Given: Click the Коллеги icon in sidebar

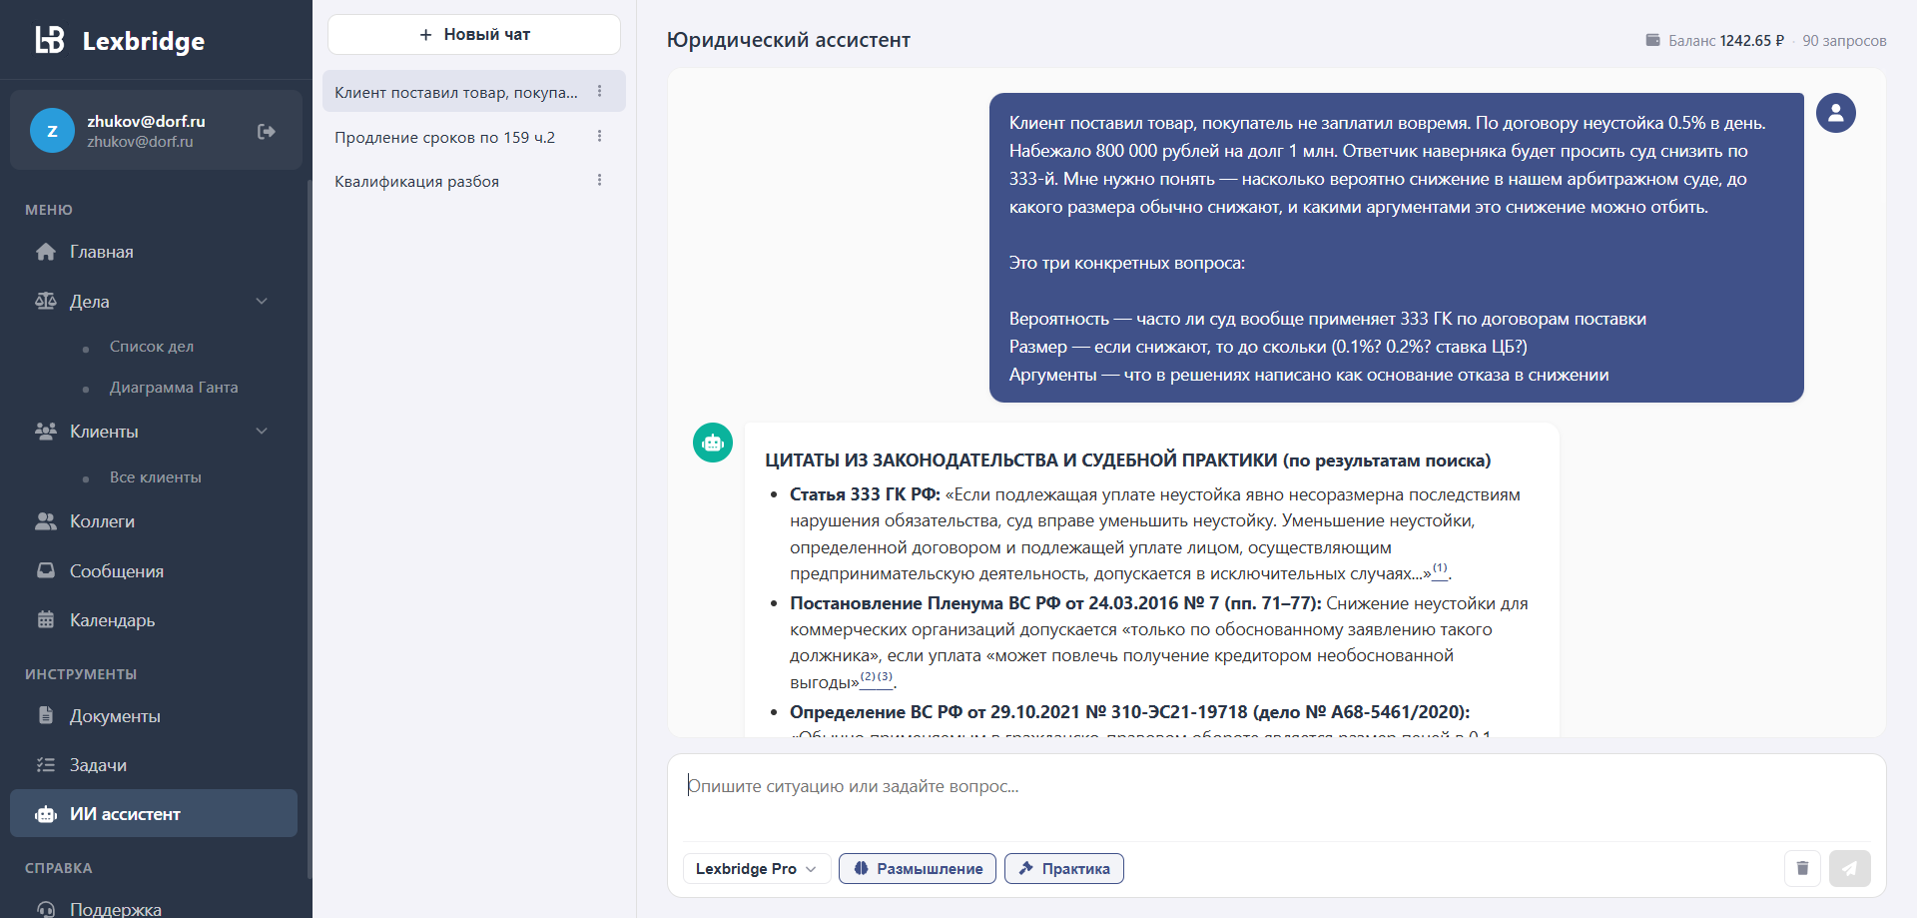Looking at the screenshot, I should click(46, 520).
